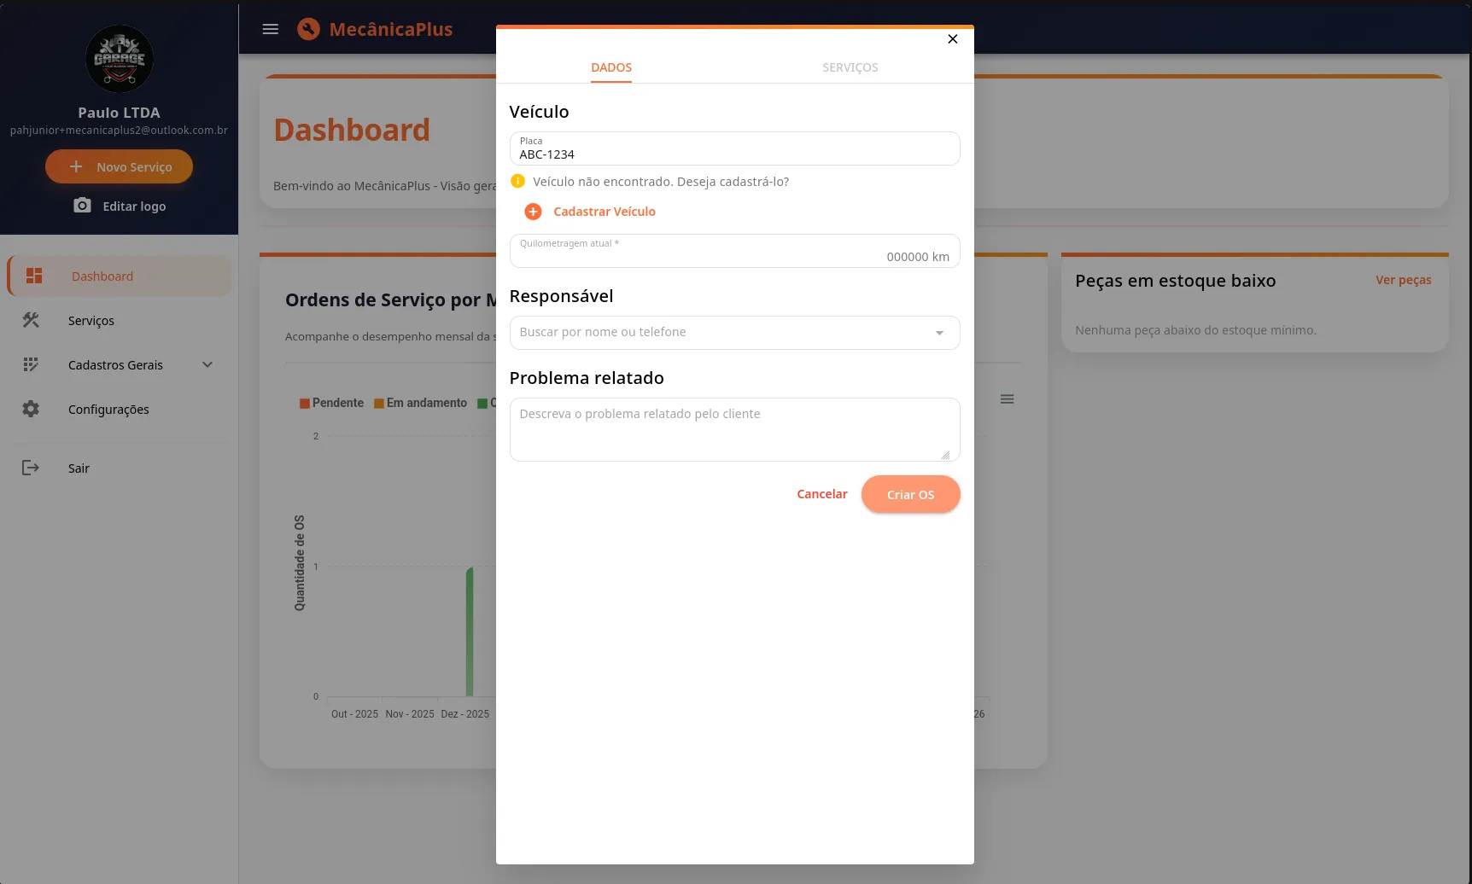This screenshot has width=1472, height=884.
Task: Select the DADOS tab
Action: (611, 67)
